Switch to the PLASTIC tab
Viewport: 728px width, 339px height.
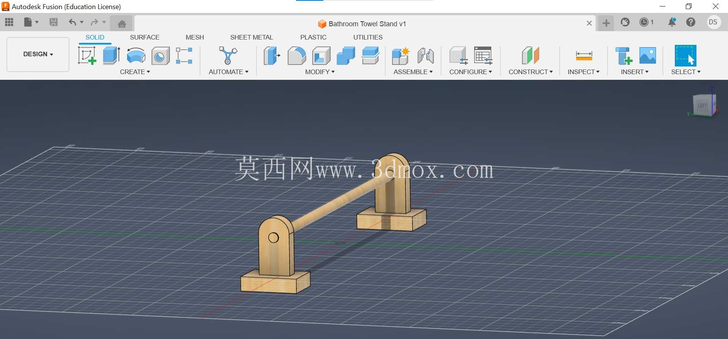pos(313,37)
